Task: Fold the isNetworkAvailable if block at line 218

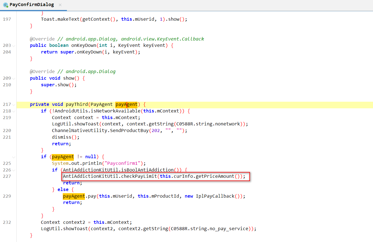Action: tap(14, 111)
